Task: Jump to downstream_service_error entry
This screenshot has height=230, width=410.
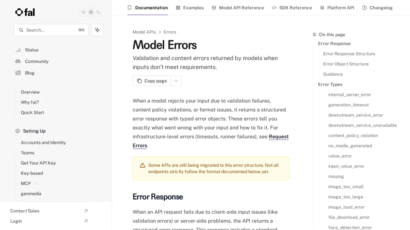Action: point(356,115)
